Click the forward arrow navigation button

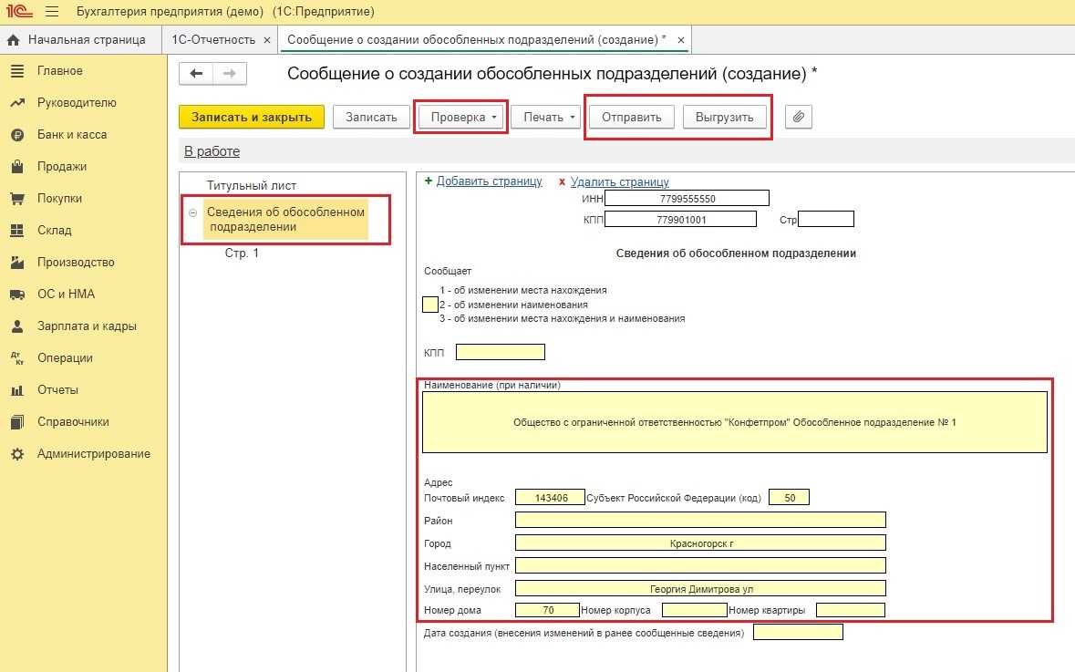coord(229,74)
